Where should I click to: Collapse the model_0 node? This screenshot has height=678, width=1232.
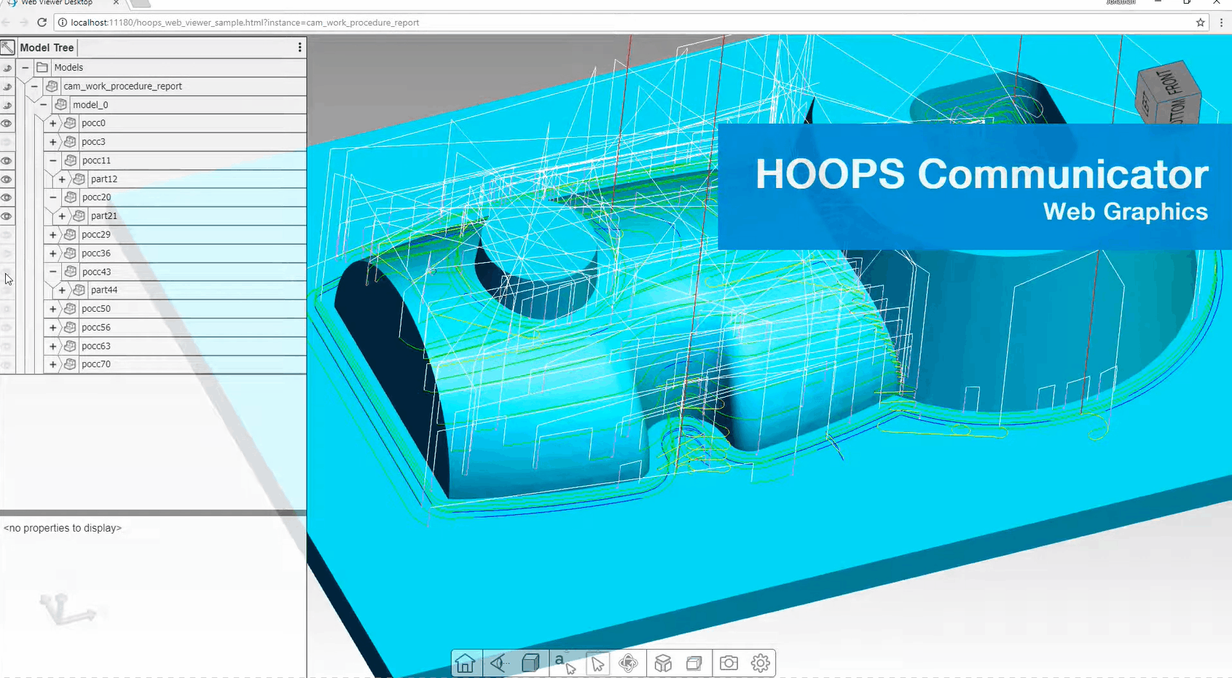(x=44, y=105)
